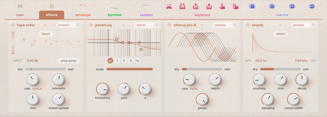Click the copy icon in chorus panel
The image size is (327, 117).
coord(235,25)
